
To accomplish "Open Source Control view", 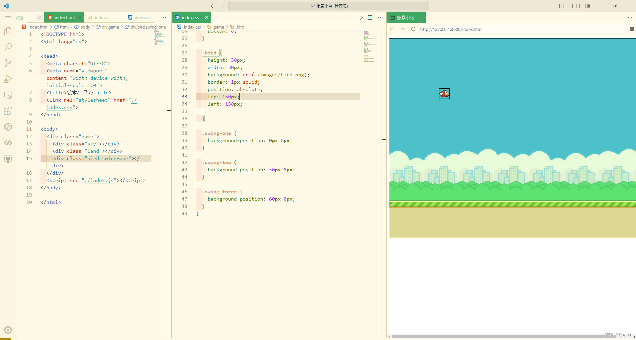I will point(8,63).
